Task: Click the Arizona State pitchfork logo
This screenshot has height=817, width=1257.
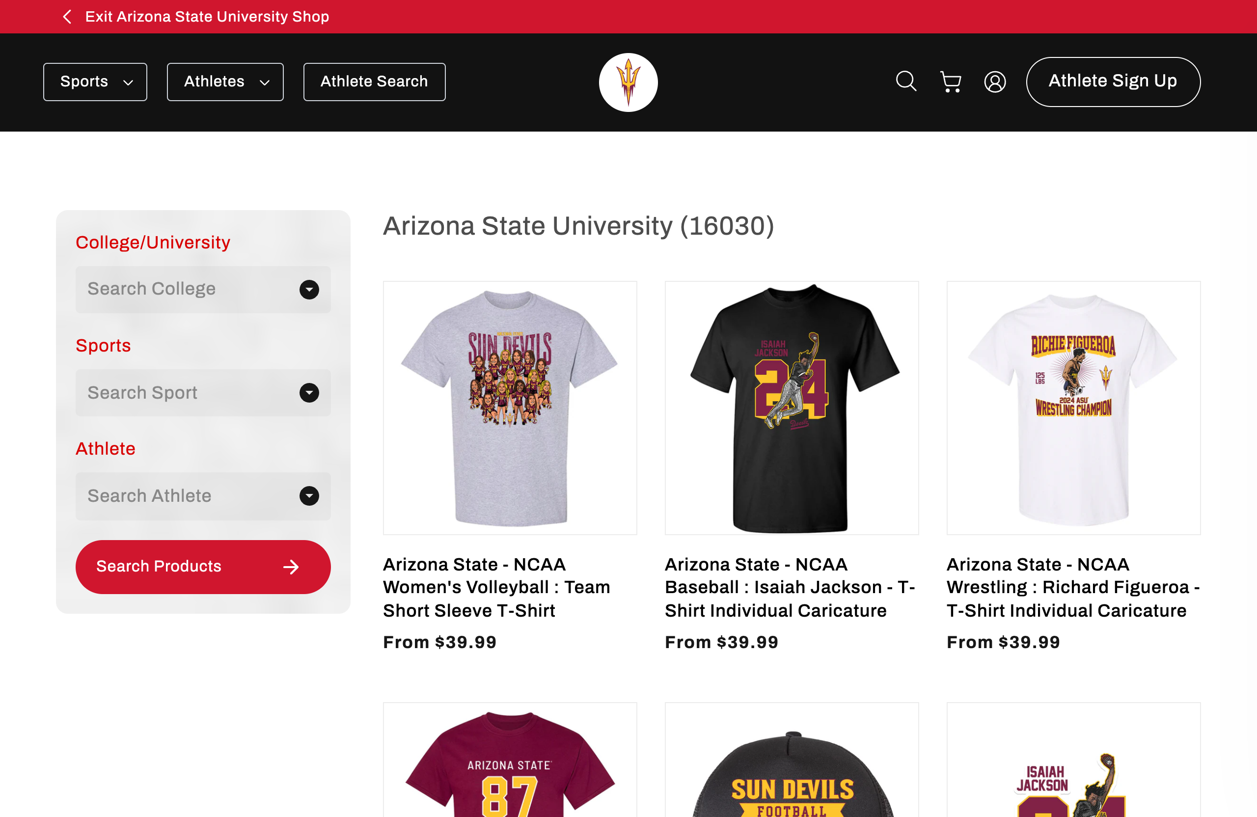Action: point(628,82)
